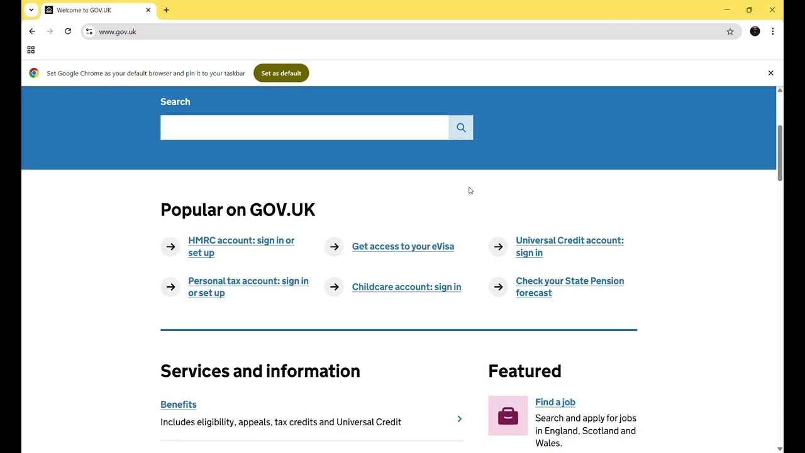This screenshot has height=453, width=805.
Task: Click the Featured heading
Action: [x=525, y=371]
